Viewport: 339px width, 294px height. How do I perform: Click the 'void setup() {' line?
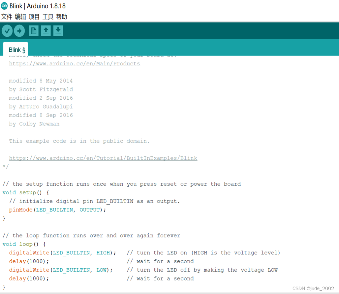point(26,193)
